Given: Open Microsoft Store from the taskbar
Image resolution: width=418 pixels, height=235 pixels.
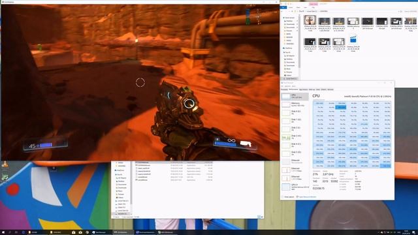Looking at the screenshot, I should 74,232.
